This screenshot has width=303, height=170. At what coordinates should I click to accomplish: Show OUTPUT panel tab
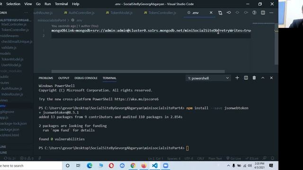[63, 78]
